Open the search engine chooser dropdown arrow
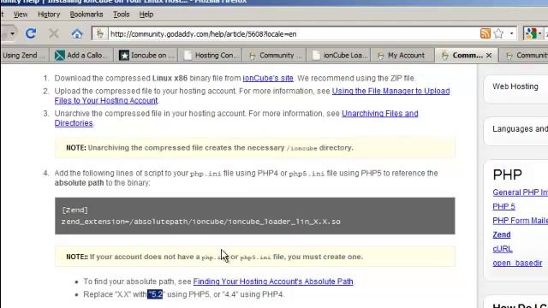The height and width of the screenshot is (308, 548). coord(540,33)
